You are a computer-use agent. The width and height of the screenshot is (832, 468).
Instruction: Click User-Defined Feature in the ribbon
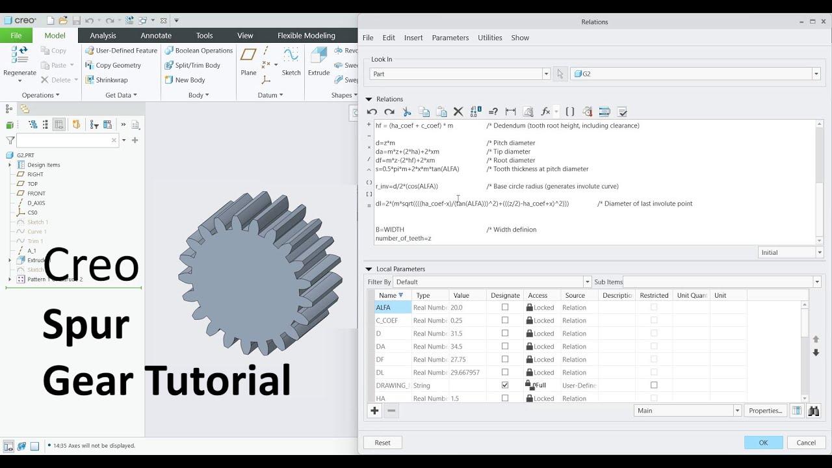tap(121, 51)
